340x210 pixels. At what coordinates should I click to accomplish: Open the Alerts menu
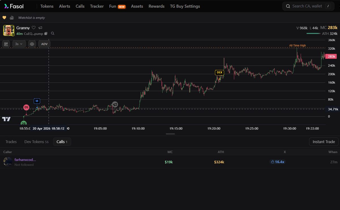[65, 6]
